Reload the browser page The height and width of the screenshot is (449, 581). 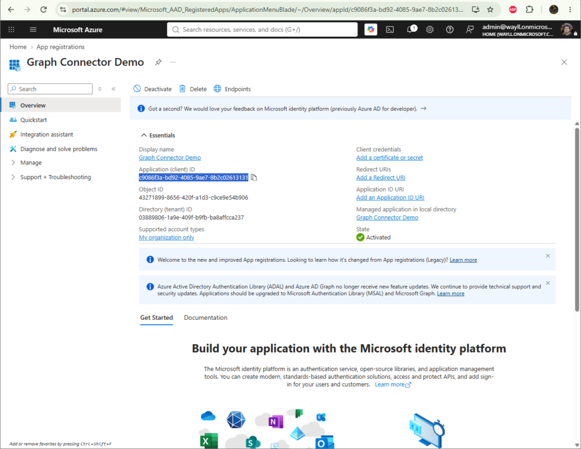click(43, 10)
